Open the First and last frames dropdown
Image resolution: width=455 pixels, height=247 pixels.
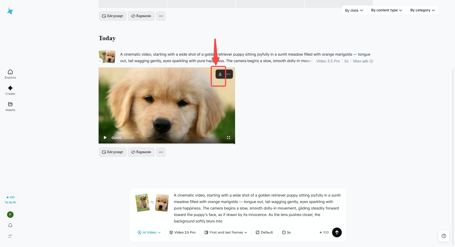point(226,232)
